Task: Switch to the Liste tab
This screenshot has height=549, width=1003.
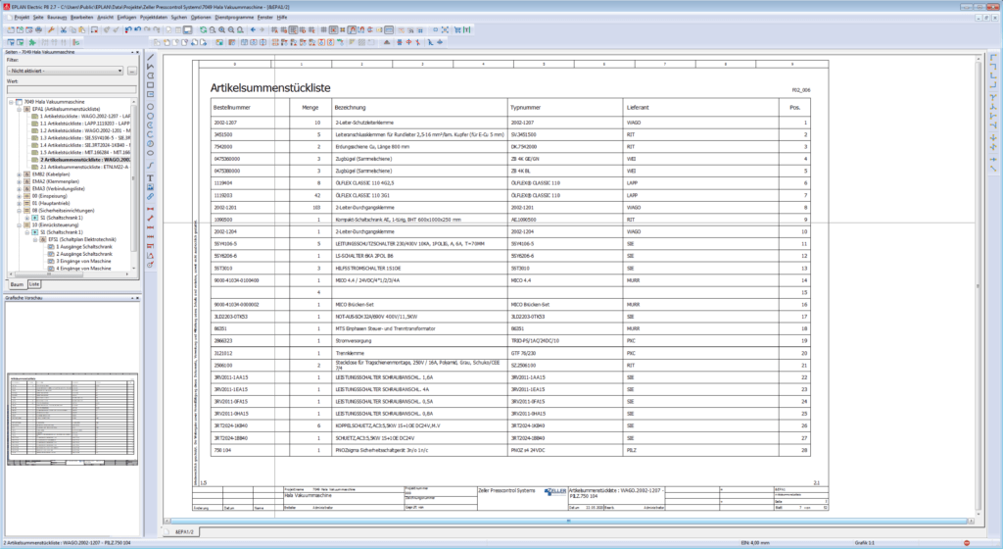Action: (x=34, y=284)
